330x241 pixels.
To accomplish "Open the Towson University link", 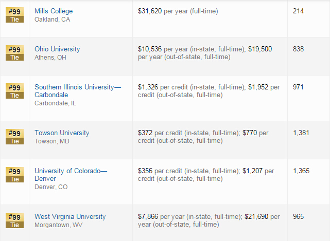I will (62, 133).
